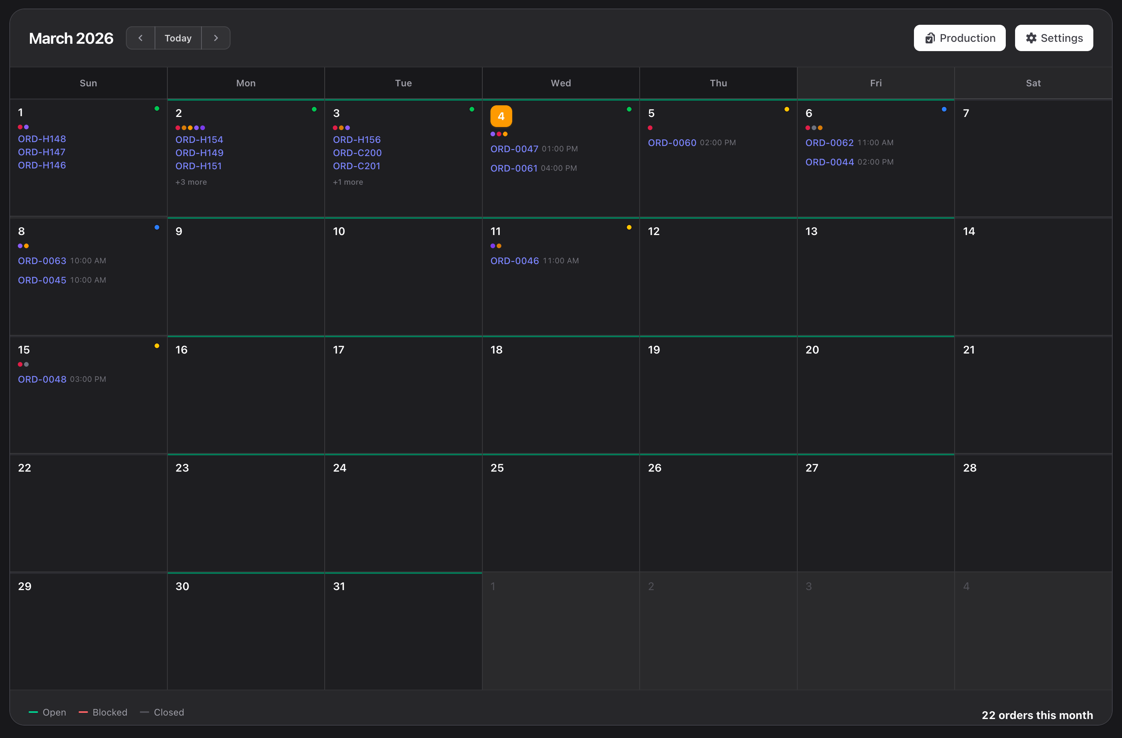Viewport: 1122px width, 738px height.
Task: Click the red blocked dot on March 5
Action: [650, 128]
